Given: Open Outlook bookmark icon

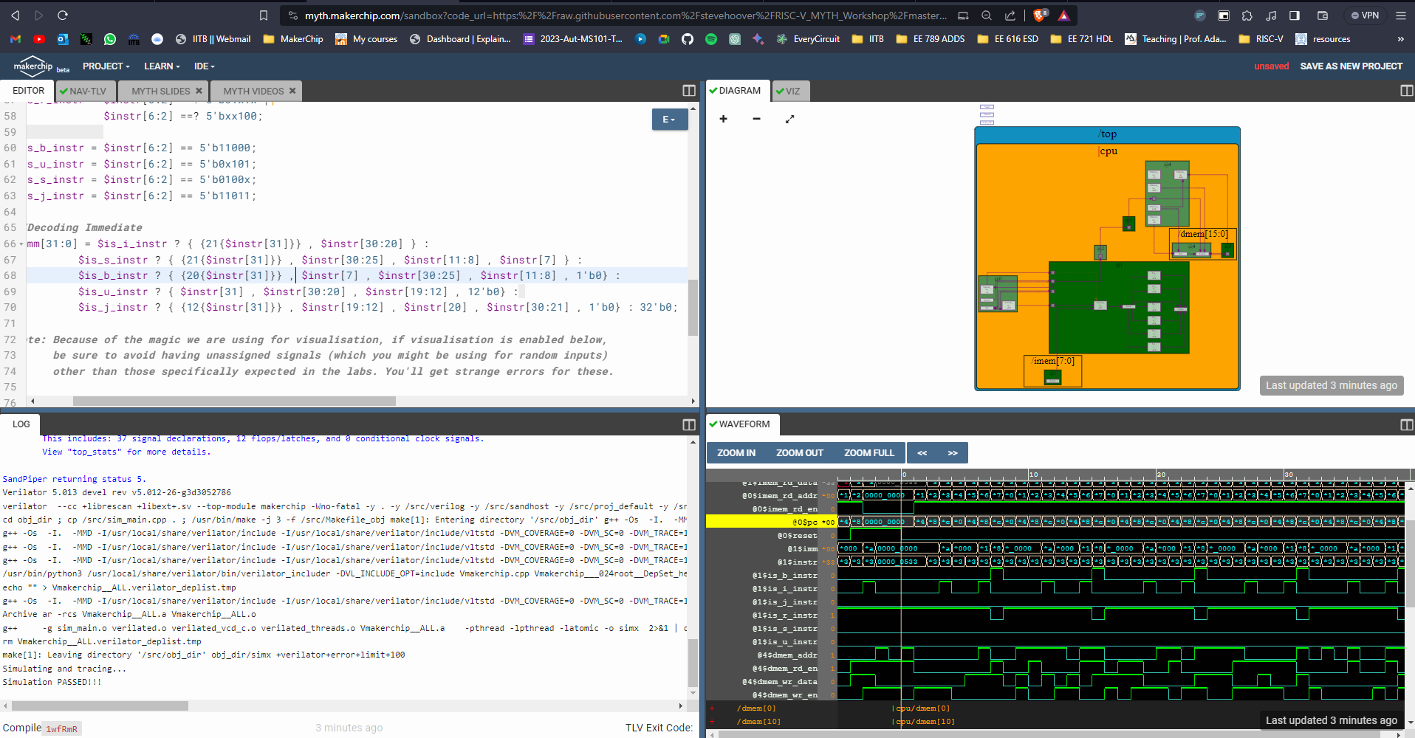Looking at the screenshot, I should pyautogui.click(x=63, y=39).
